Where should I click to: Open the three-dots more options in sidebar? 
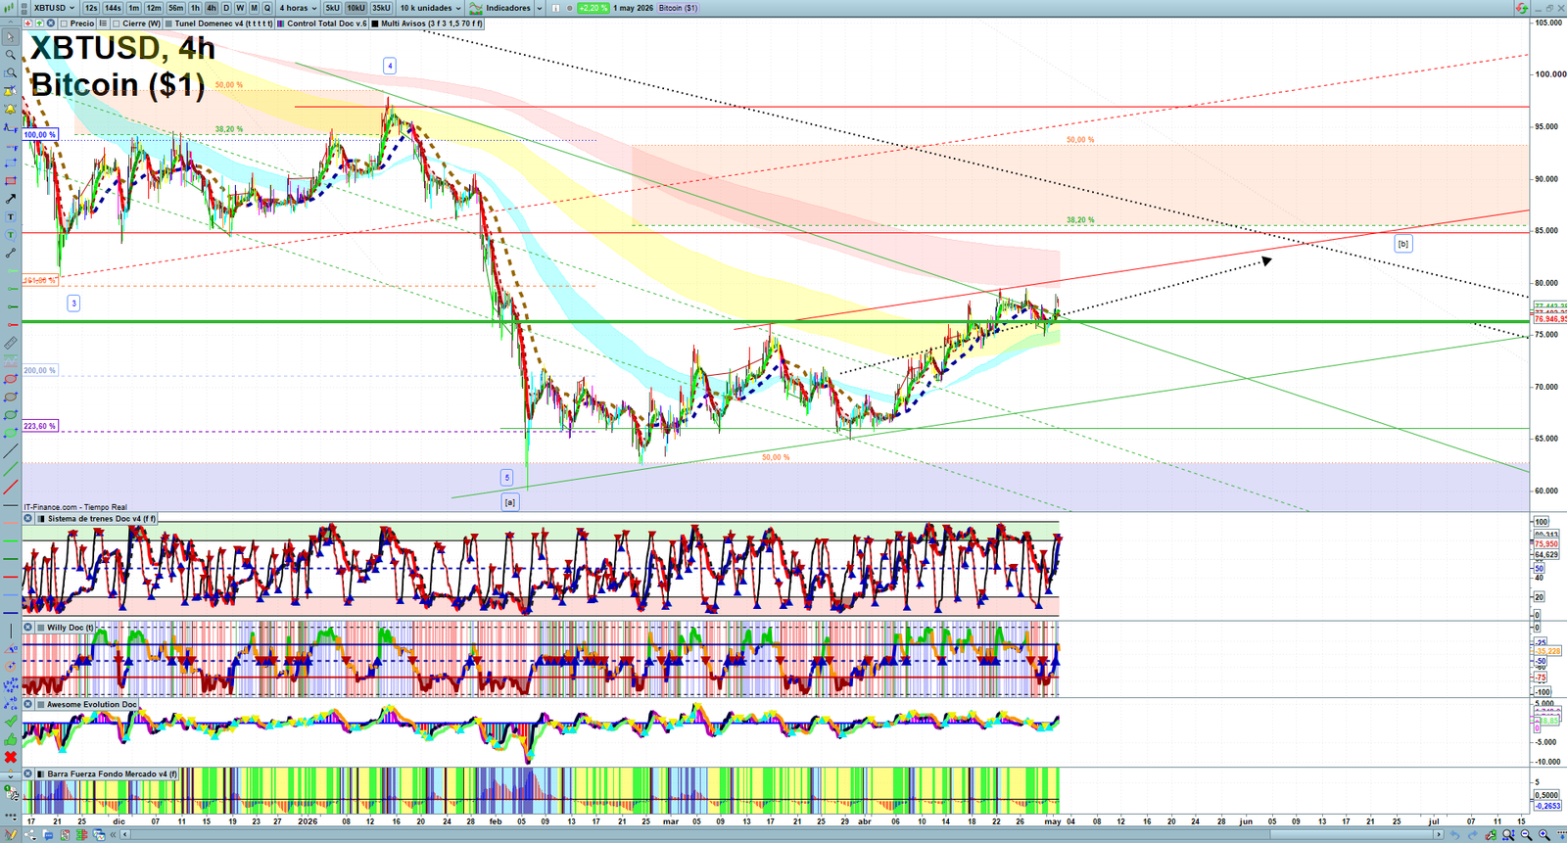11,816
